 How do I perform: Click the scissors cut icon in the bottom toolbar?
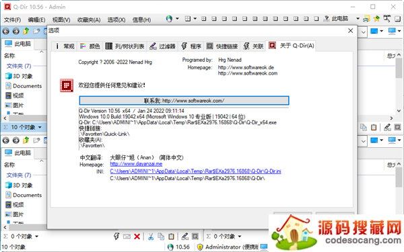(151, 237)
